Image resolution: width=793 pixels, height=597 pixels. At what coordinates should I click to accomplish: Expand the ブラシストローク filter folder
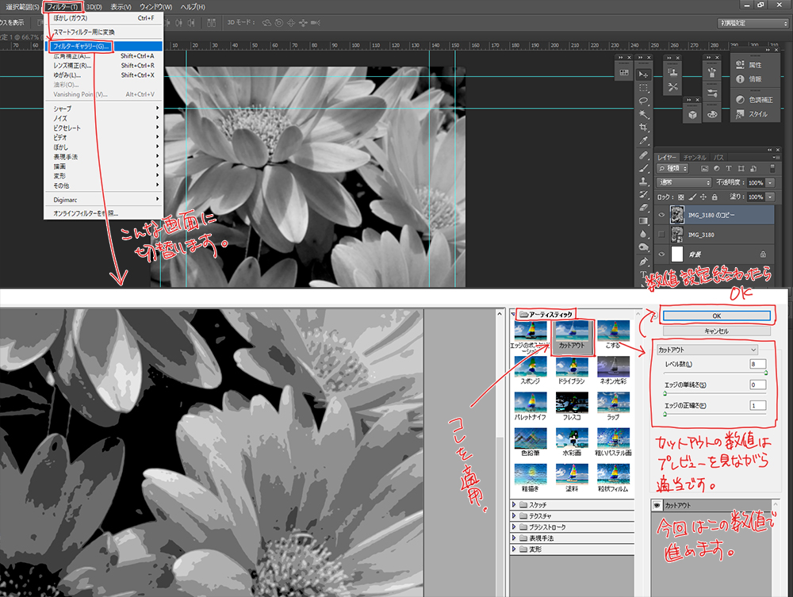click(x=514, y=526)
